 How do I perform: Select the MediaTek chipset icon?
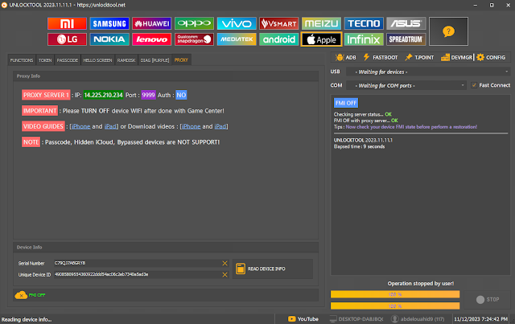point(237,39)
